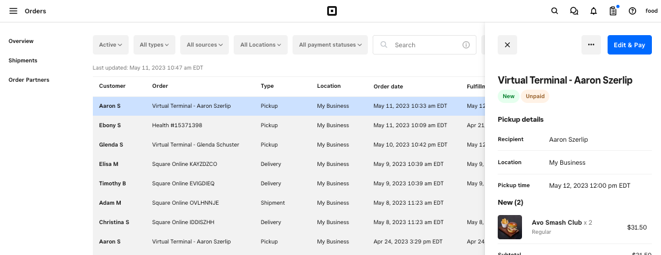Screen dimensions: 661x255
Task: Select the Christina S order row
Action: coord(289,222)
